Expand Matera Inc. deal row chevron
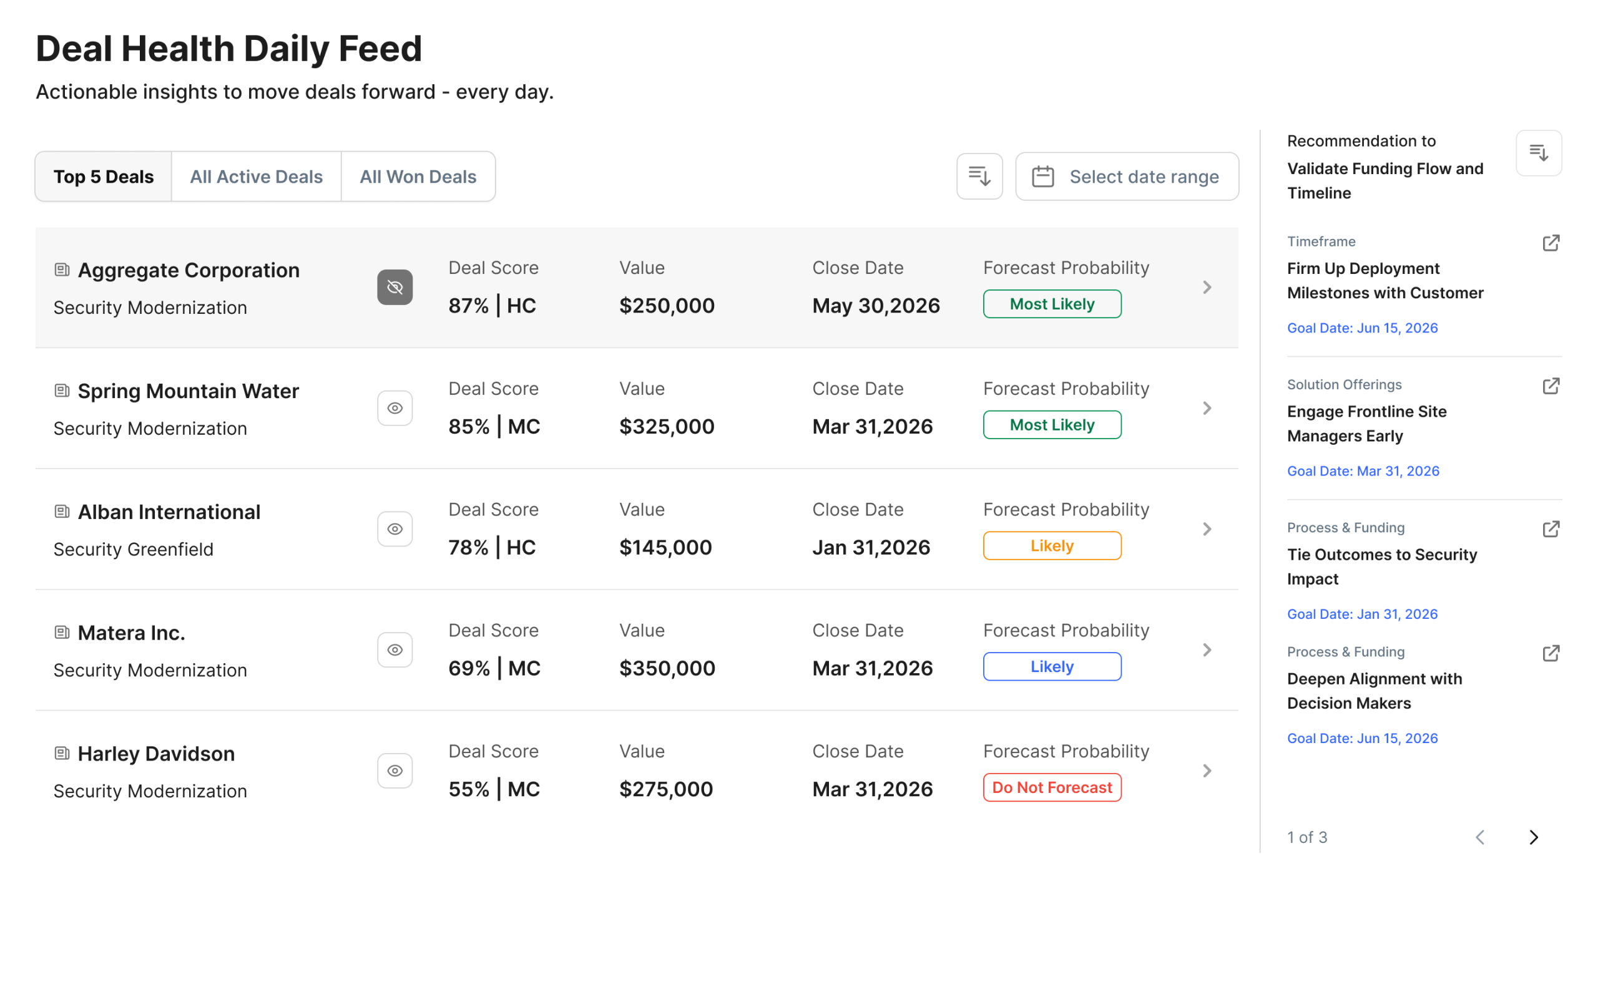Viewport: 1598px width, 997px height. click(x=1206, y=649)
